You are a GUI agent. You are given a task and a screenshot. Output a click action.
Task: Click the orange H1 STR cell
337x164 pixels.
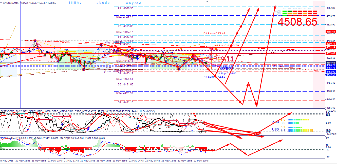(305, 13)
